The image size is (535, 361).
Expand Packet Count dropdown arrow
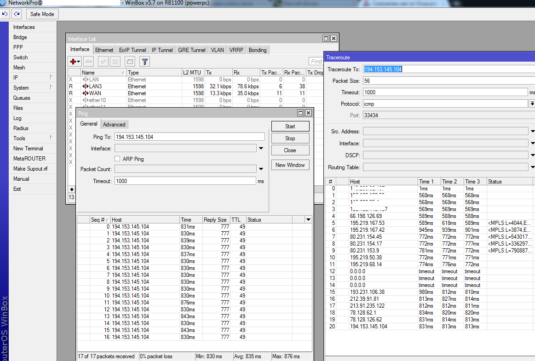pos(261,169)
